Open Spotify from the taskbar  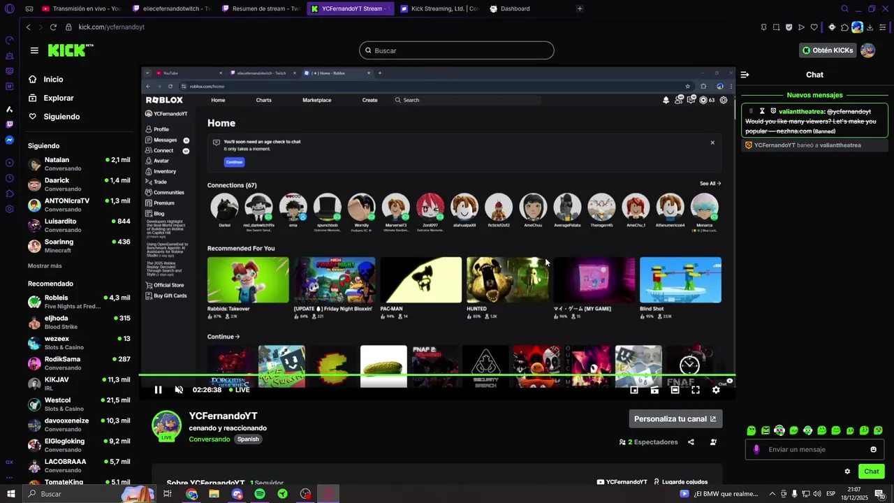[260, 494]
